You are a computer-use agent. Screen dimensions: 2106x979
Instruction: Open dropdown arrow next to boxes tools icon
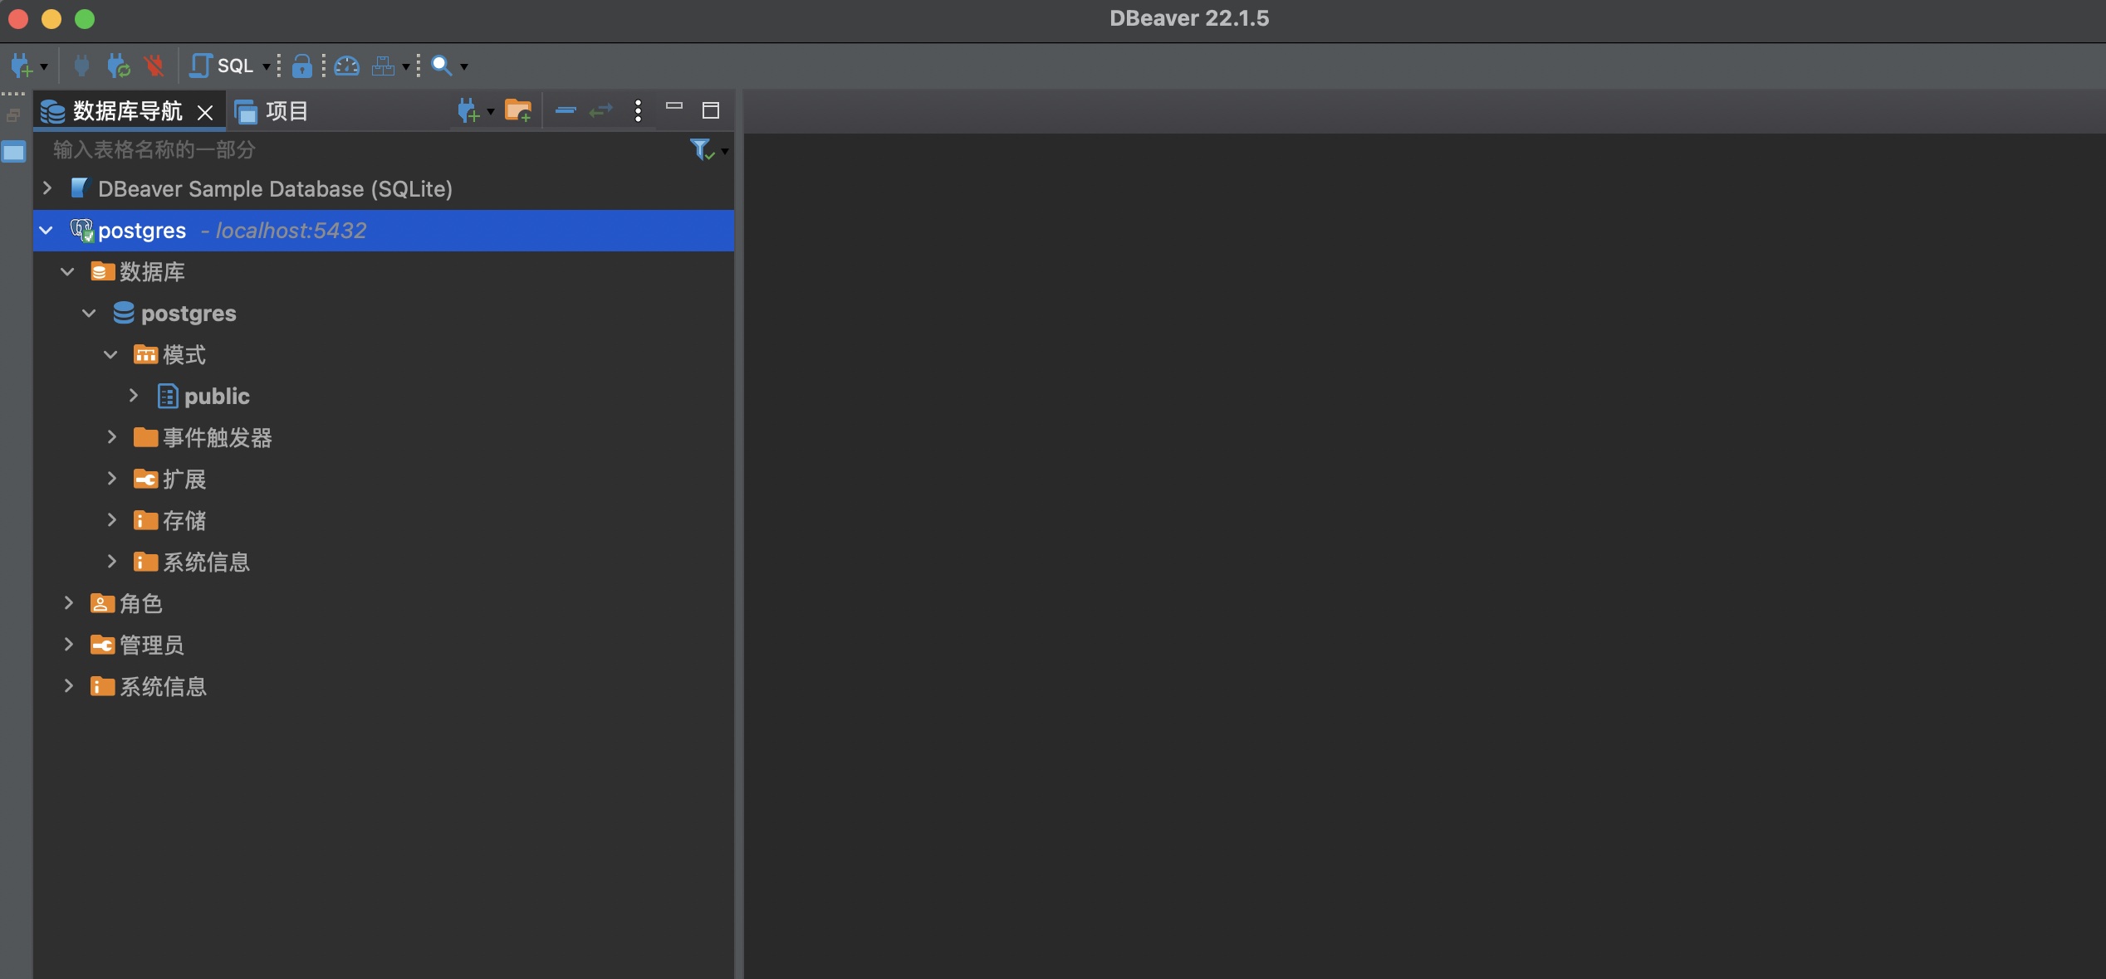(x=405, y=66)
